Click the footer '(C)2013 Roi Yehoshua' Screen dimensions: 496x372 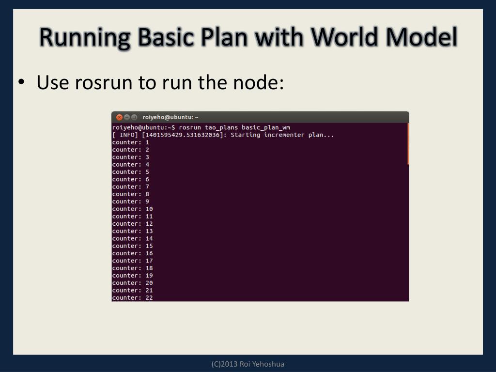tap(248, 364)
